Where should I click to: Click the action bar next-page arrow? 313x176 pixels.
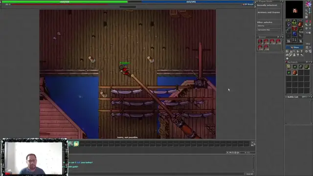click(252, 142)
